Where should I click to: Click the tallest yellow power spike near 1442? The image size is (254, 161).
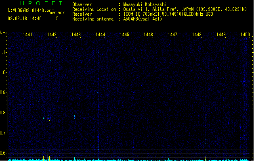point(48,157)
